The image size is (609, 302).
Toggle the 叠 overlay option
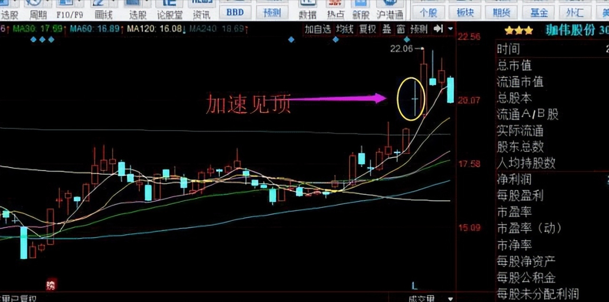point(387,29)
